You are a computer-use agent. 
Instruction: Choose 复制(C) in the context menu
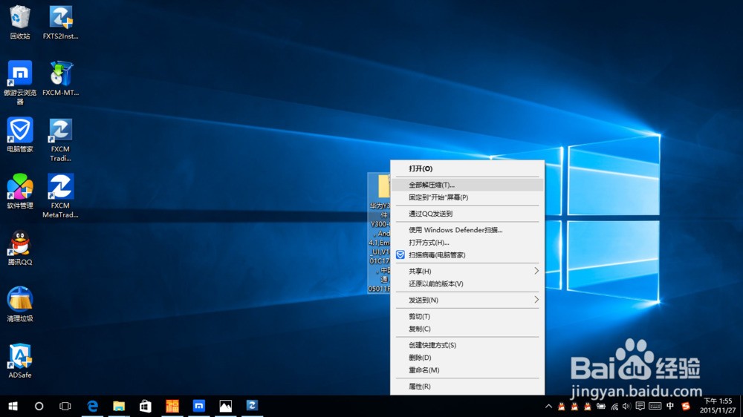point(467,329)
